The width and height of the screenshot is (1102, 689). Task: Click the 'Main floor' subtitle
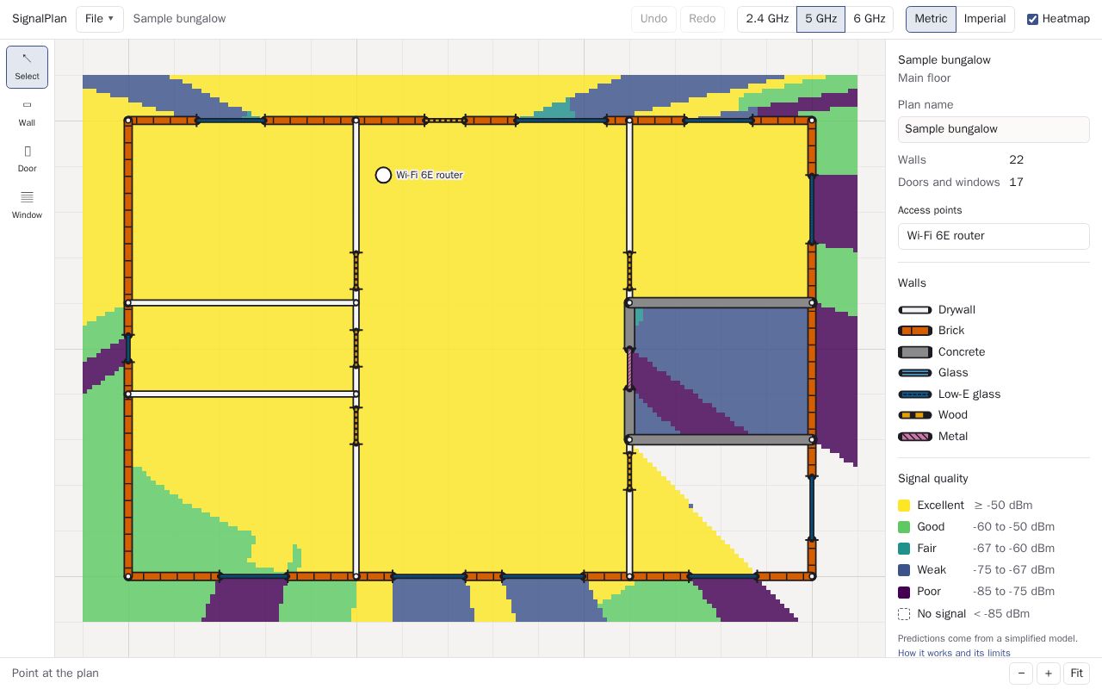(x=925, y=78)
